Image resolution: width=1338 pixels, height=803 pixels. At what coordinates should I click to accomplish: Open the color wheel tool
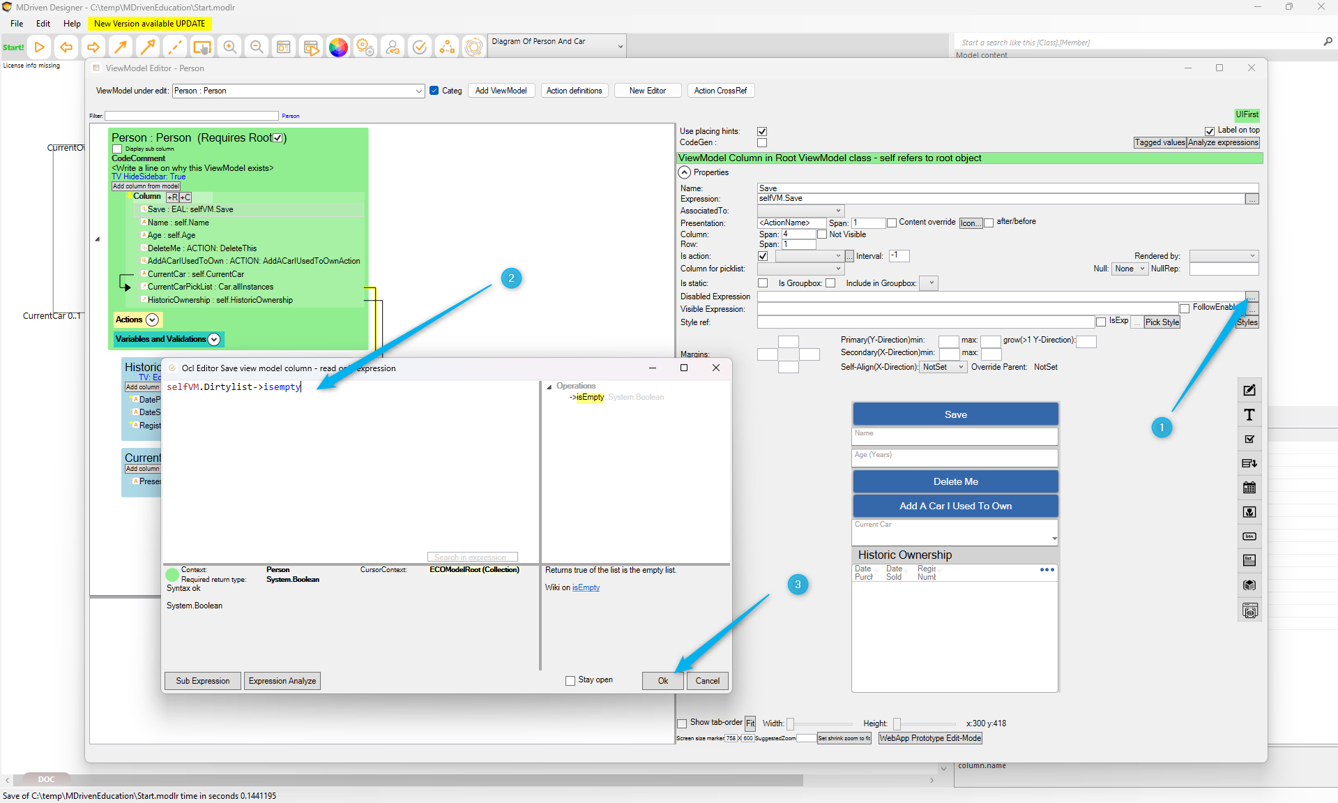[x=338, y=47]
